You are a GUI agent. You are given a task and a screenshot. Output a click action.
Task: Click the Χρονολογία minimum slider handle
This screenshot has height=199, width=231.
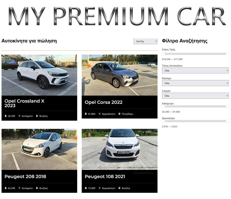click(163, 121)
